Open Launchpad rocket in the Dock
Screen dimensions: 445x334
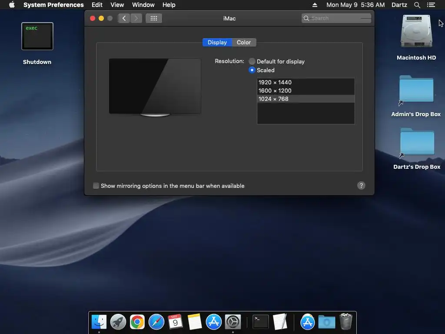click(x=118, y=322)
